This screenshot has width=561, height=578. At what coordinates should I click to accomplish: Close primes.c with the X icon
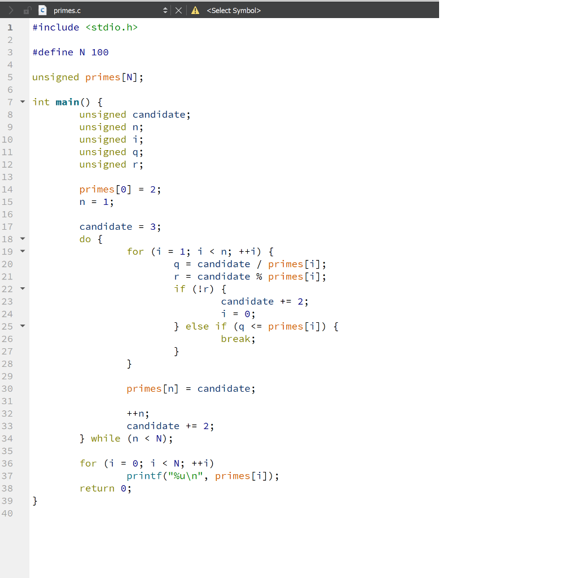(x=178, y=10)
